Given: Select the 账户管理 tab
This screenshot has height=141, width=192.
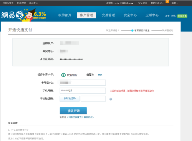Looking at the screenshot, I should click(86, 15).
